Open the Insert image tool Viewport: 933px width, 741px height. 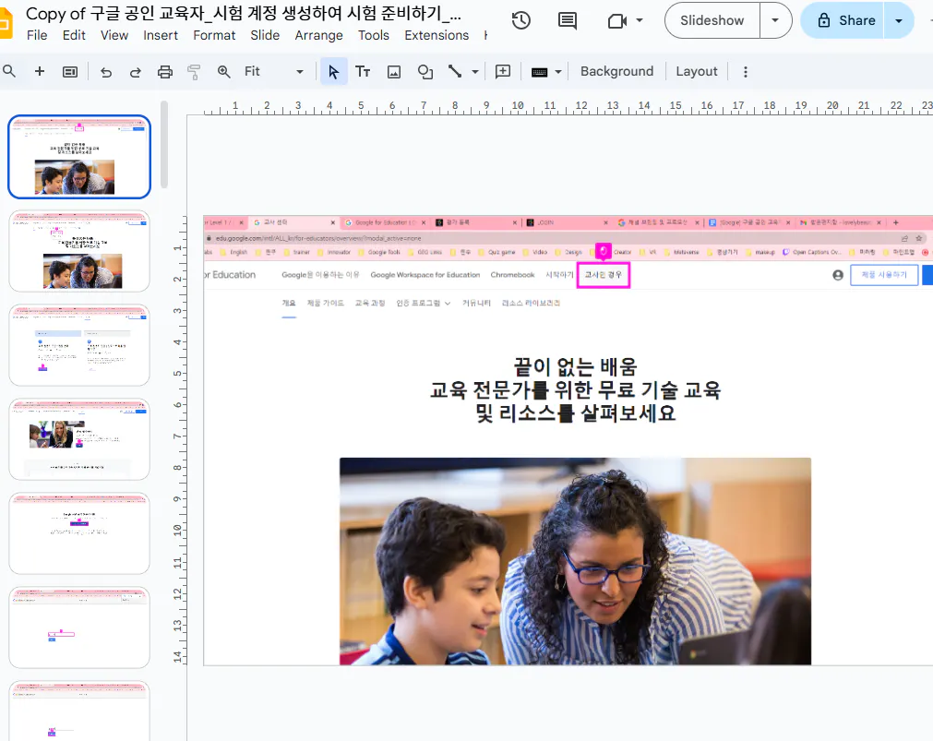393,71
